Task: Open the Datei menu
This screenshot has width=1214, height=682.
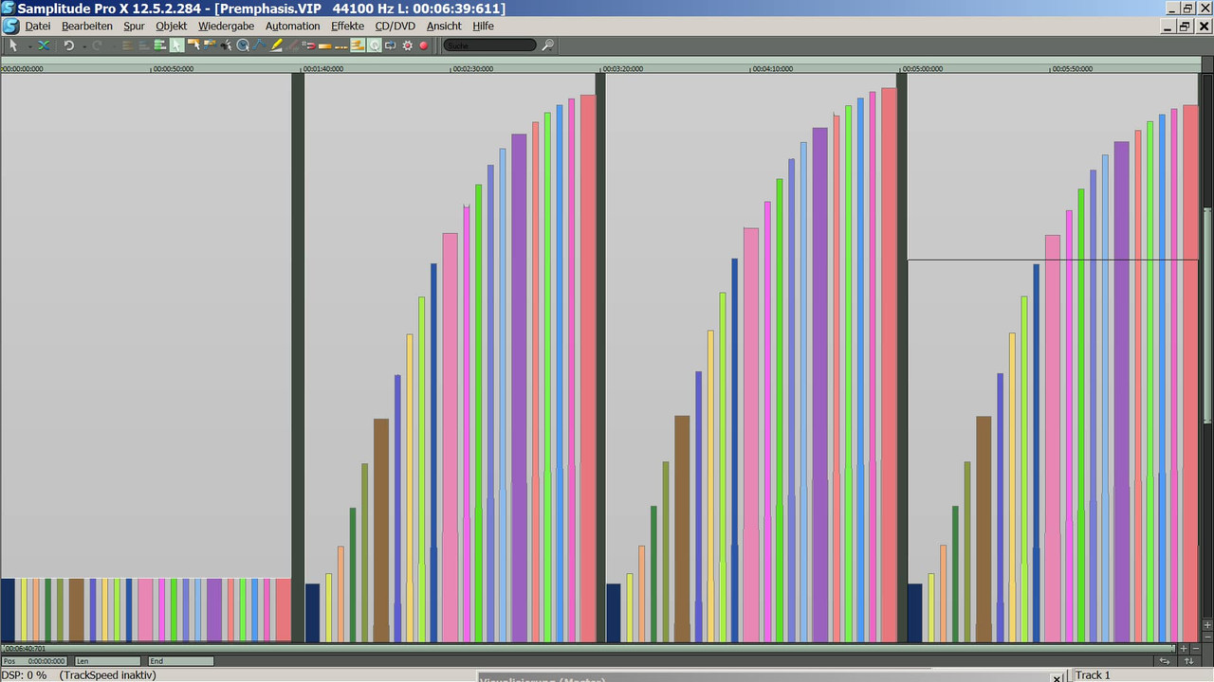Action: coord(38,26)
